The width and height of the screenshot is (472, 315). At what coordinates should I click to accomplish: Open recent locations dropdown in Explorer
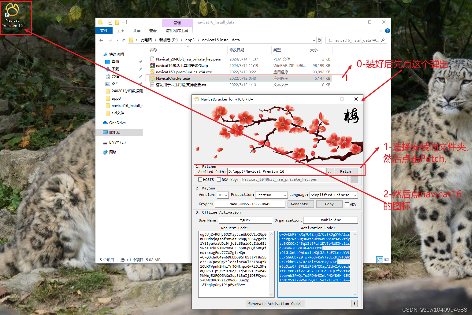(117, 40)
